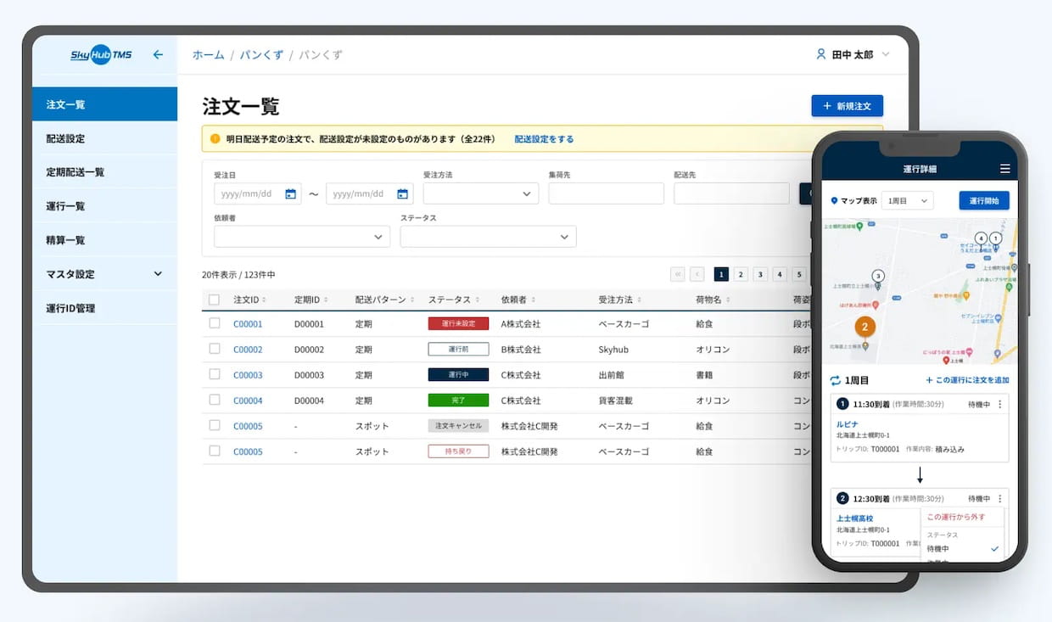Check the row for order C00002

215,349
